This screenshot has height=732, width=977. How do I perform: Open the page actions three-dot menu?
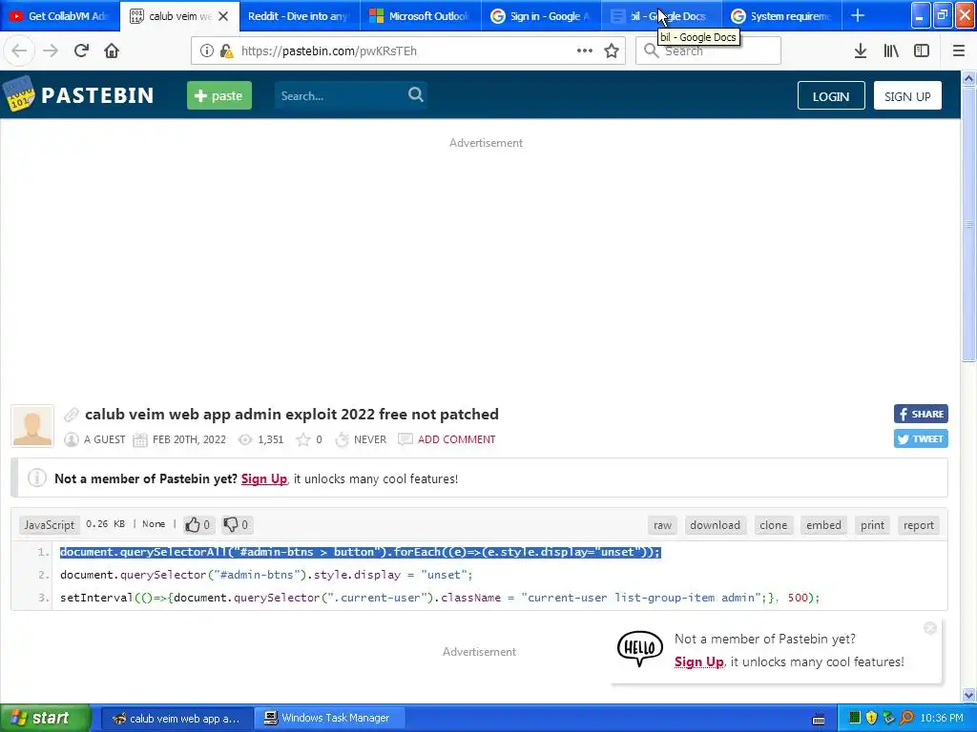click(x=585, y=51)
